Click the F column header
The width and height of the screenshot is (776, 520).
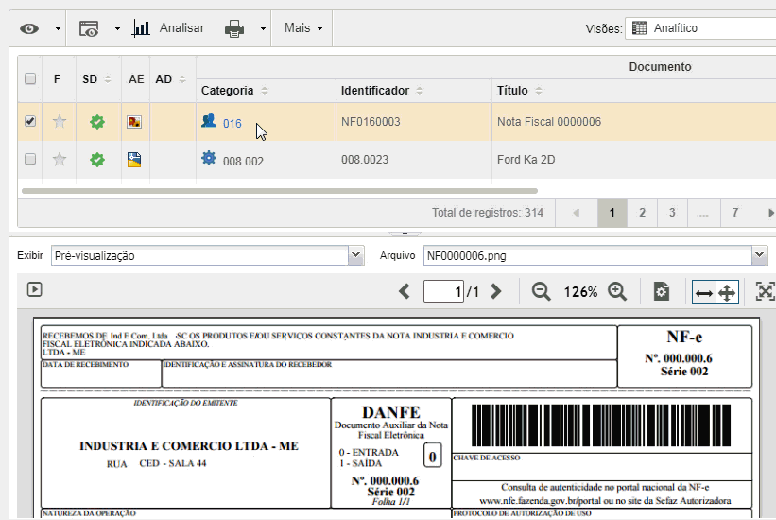point(58,79)
